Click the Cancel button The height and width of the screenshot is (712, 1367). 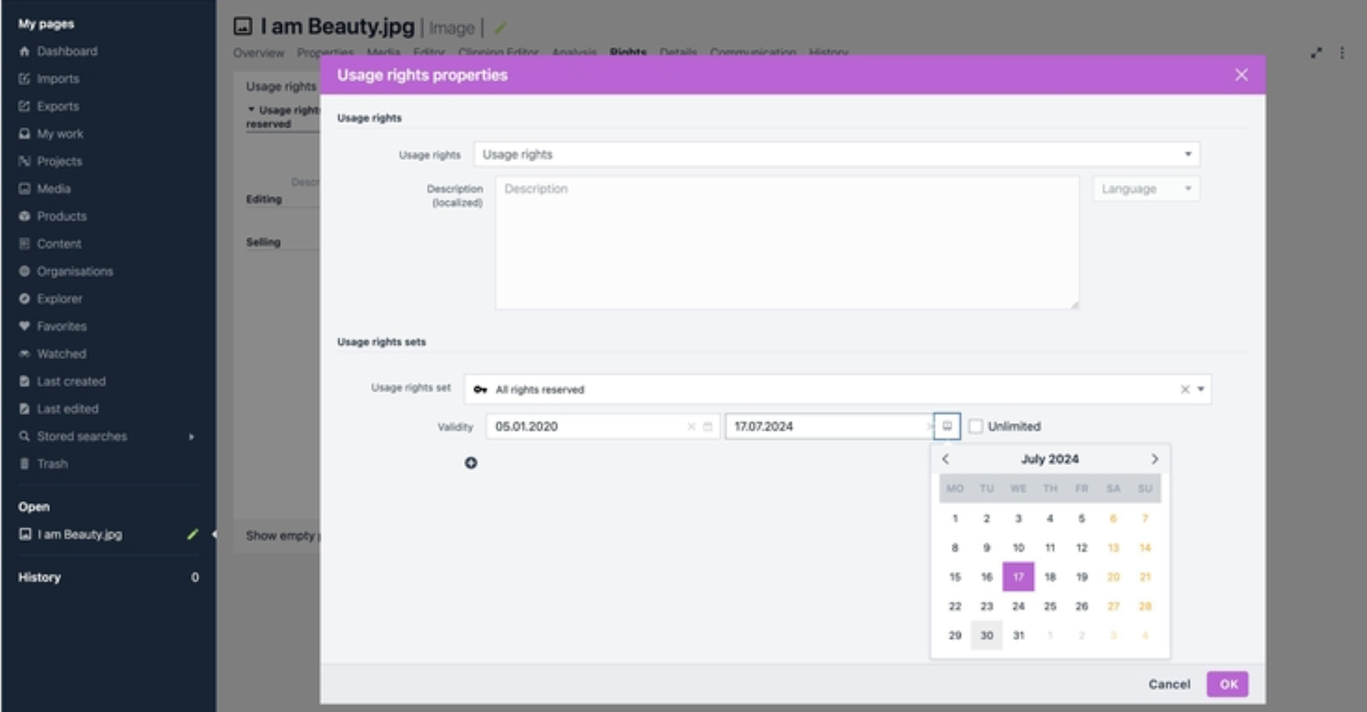tap(1169, 684)
